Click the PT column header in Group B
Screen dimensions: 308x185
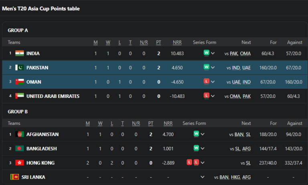151,124
